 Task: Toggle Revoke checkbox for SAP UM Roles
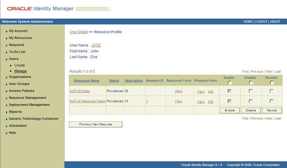[272, 91]
